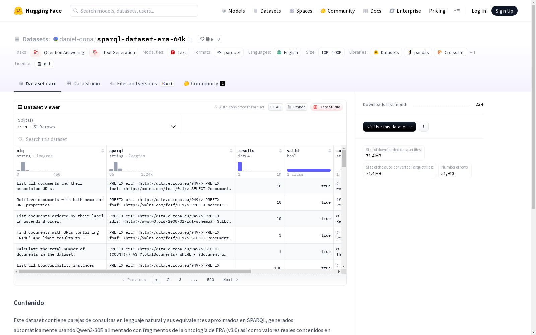Click the Question Answering task tag
The width and height of the screenshot is (536, 335).
coord(59,52)
